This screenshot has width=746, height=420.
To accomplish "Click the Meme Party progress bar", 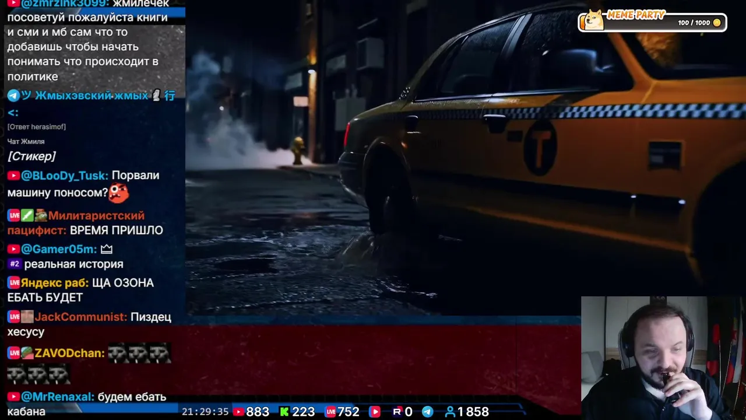I will 652,23.
